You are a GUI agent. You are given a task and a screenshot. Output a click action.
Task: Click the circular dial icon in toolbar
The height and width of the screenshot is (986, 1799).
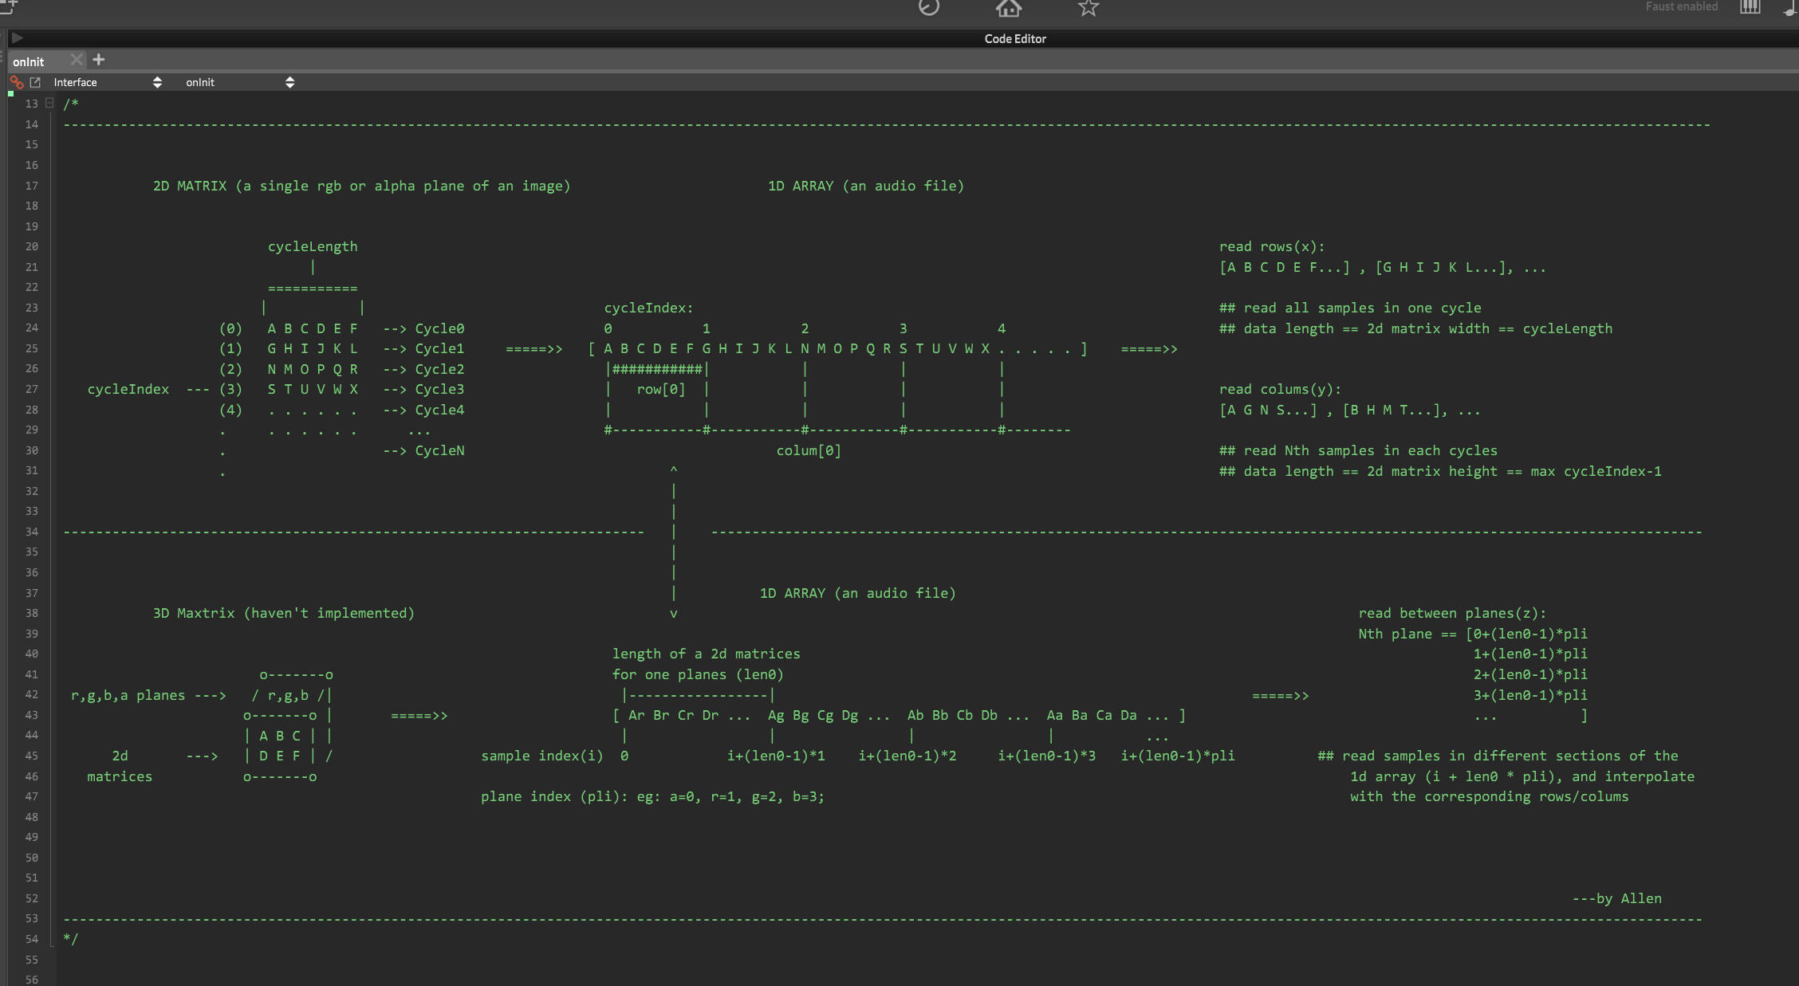929,7
